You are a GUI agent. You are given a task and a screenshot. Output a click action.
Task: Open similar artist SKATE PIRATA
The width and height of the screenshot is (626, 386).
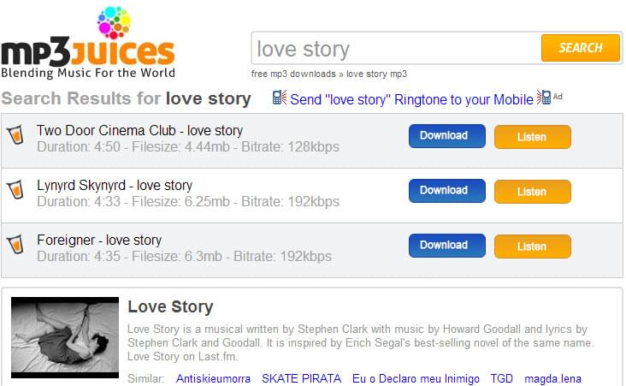(301, 378)
